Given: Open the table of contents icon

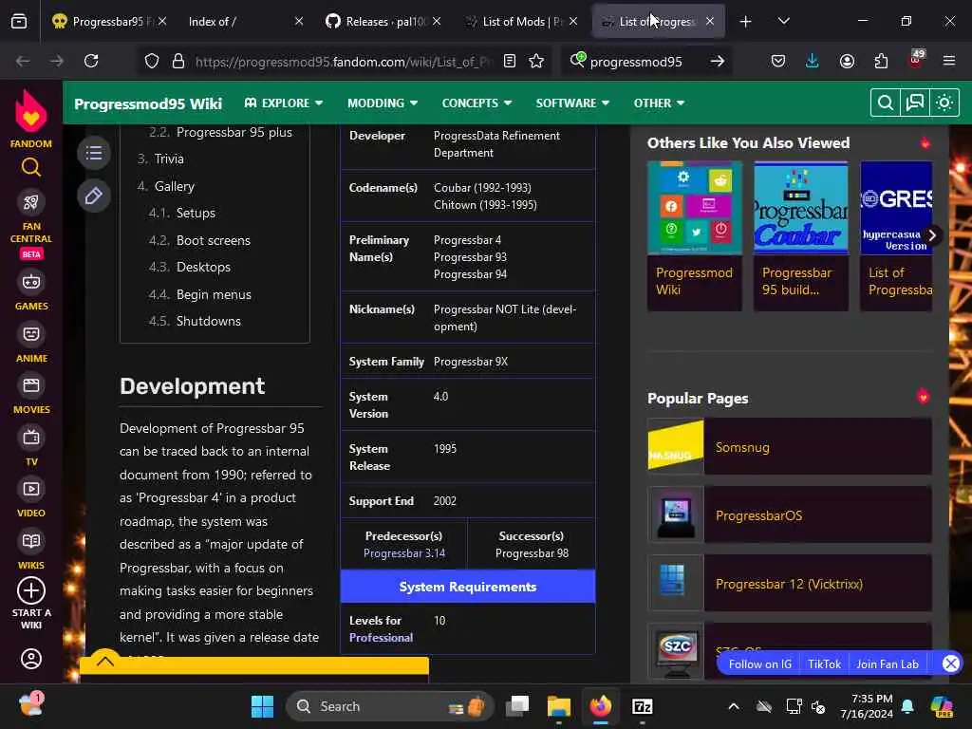Looking at the screenshot, I should pos(94,153).
